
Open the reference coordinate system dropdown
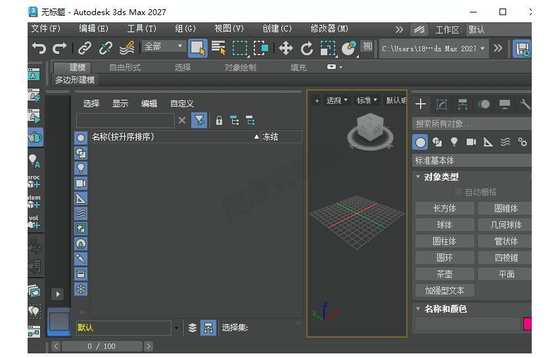tap(367, 47)
